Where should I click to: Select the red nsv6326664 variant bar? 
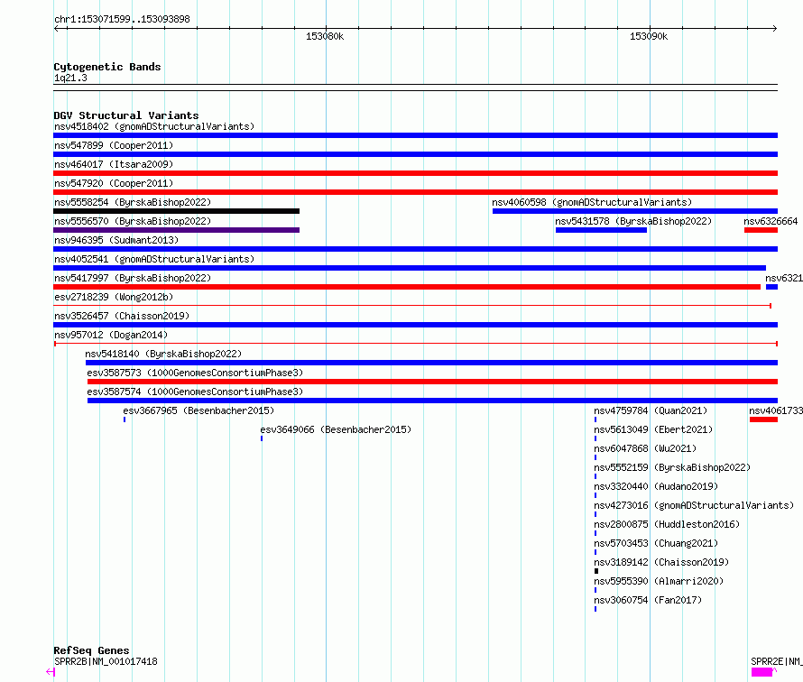(761, 230)
